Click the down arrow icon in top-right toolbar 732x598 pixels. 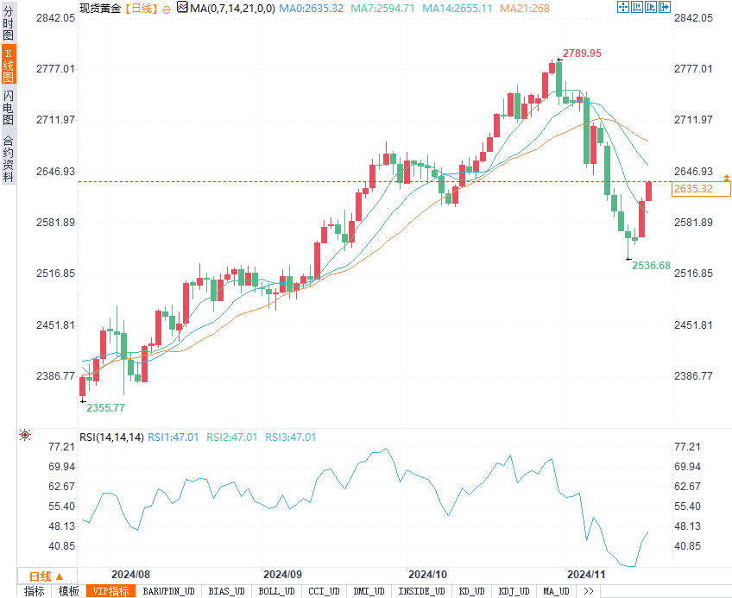(664, 8)
